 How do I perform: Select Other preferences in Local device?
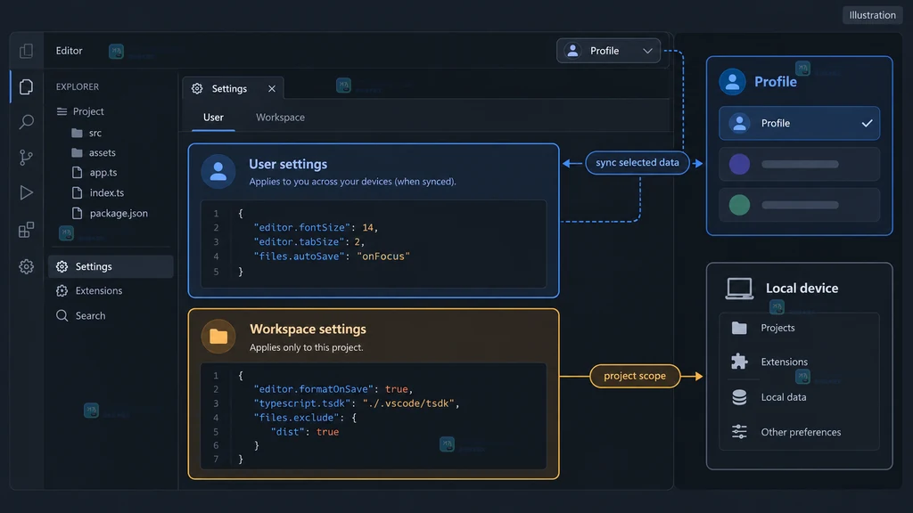click(x=800, y=432)
